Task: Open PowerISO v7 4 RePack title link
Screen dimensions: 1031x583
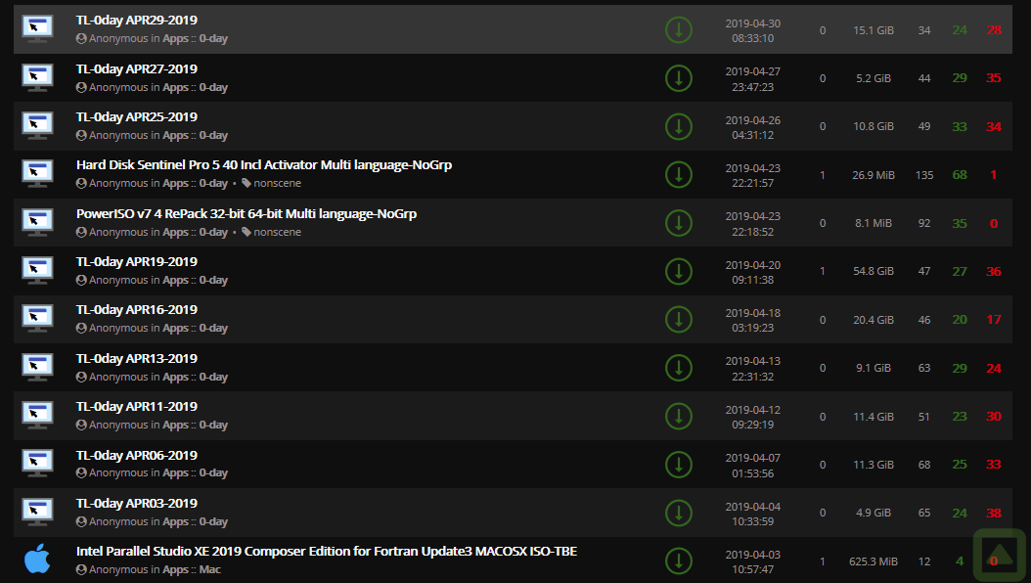Action: click(247, 213)
